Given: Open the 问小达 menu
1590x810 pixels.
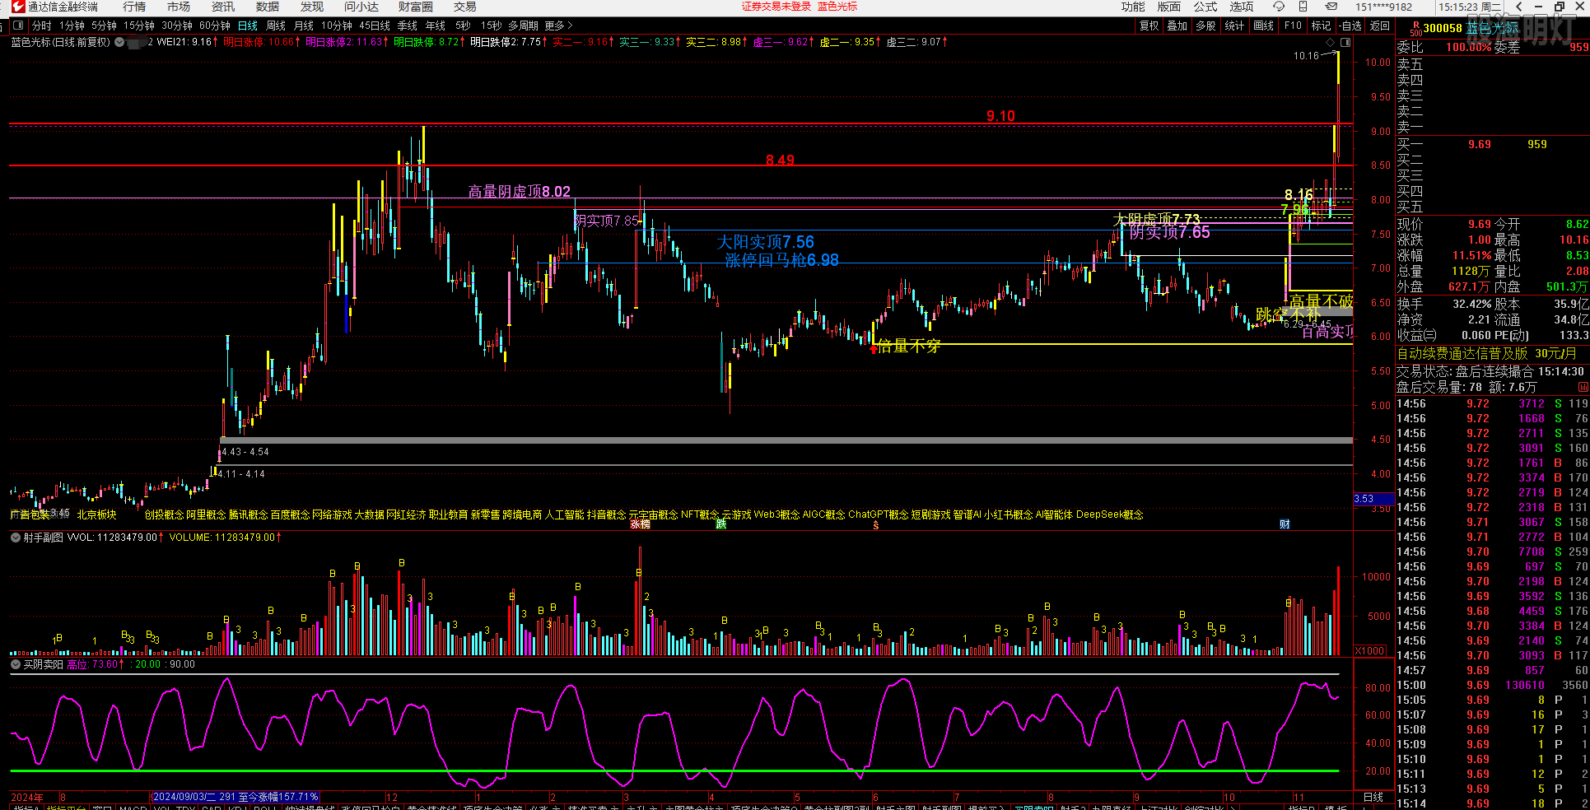Looking at the screenshot, I should (361, 7).
